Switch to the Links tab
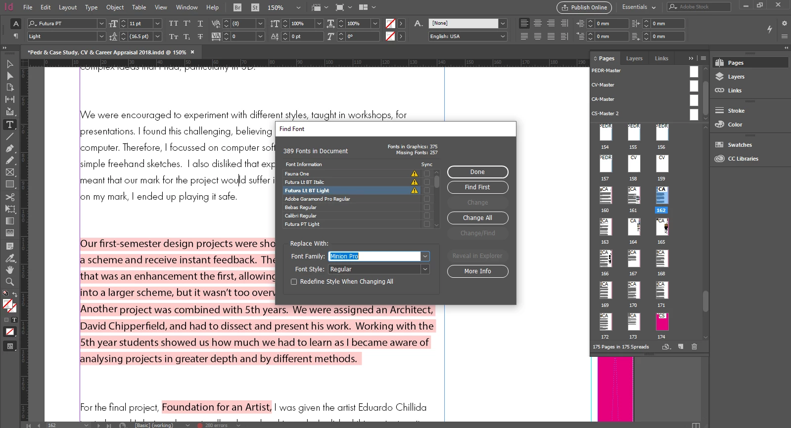Image resolution: width=791 pixels, height=428 pixels. click(x=661, y=58)
